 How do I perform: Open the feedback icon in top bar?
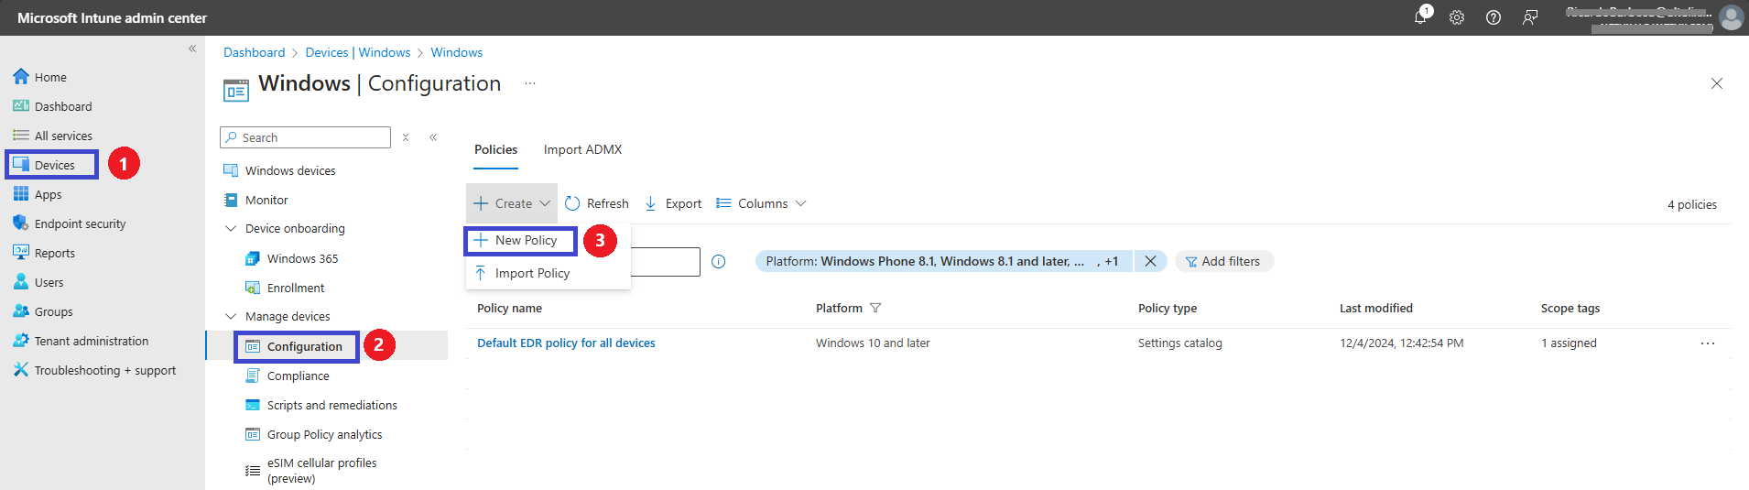coord(1530,17)
